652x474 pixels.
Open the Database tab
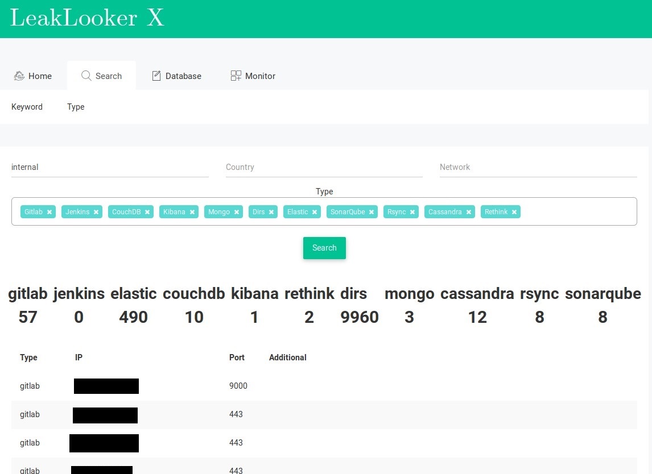point(176,76)
